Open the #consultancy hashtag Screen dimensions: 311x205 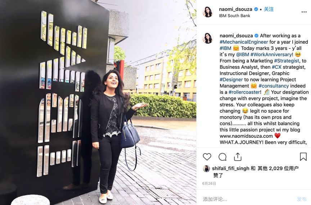(x=274, y=86)
